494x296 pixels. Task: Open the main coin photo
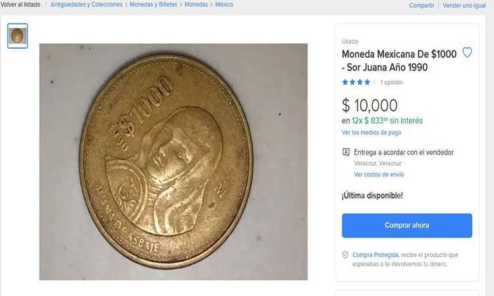tap(173, 162)
